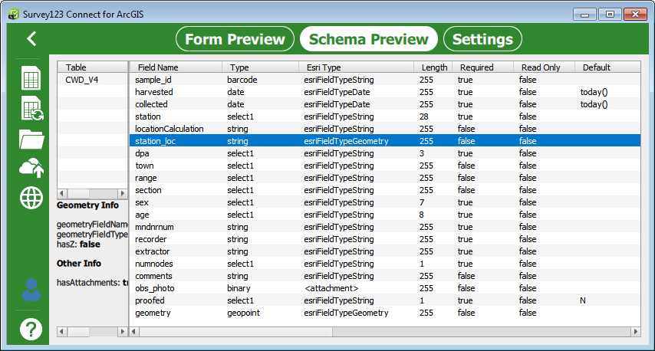Click the Length column header
Image resolution: width=655 pixels, height=351 pixels.
coord(433,67)
